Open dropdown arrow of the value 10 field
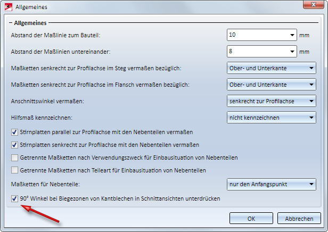 292,35
